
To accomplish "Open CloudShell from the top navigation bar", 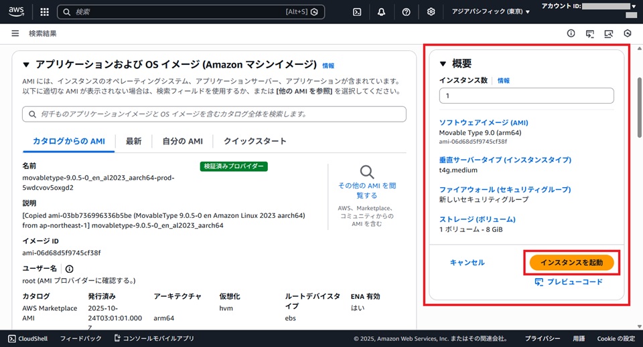I will pos(358,11).
